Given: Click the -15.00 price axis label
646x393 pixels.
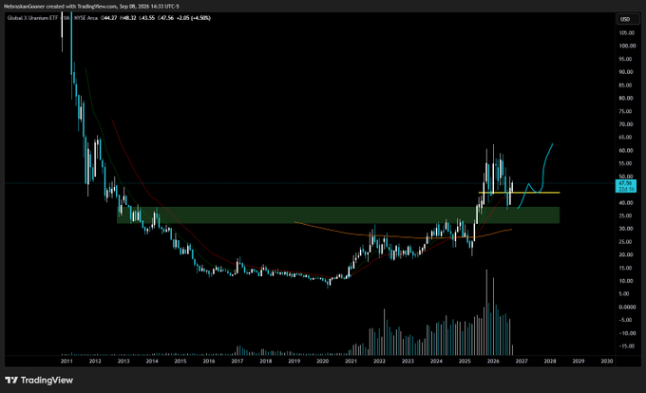Looking at the screenshot, I should 627,346.
